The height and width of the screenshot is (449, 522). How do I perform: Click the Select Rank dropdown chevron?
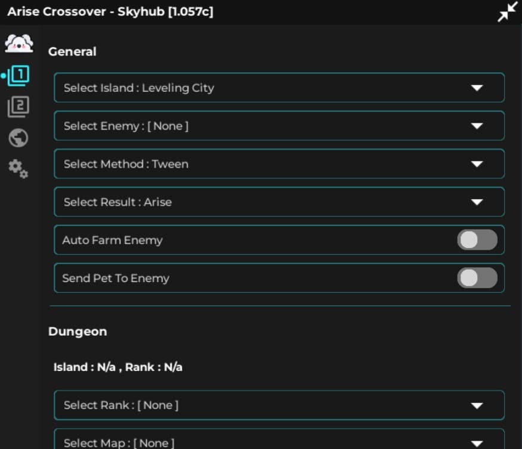(477, 405)
